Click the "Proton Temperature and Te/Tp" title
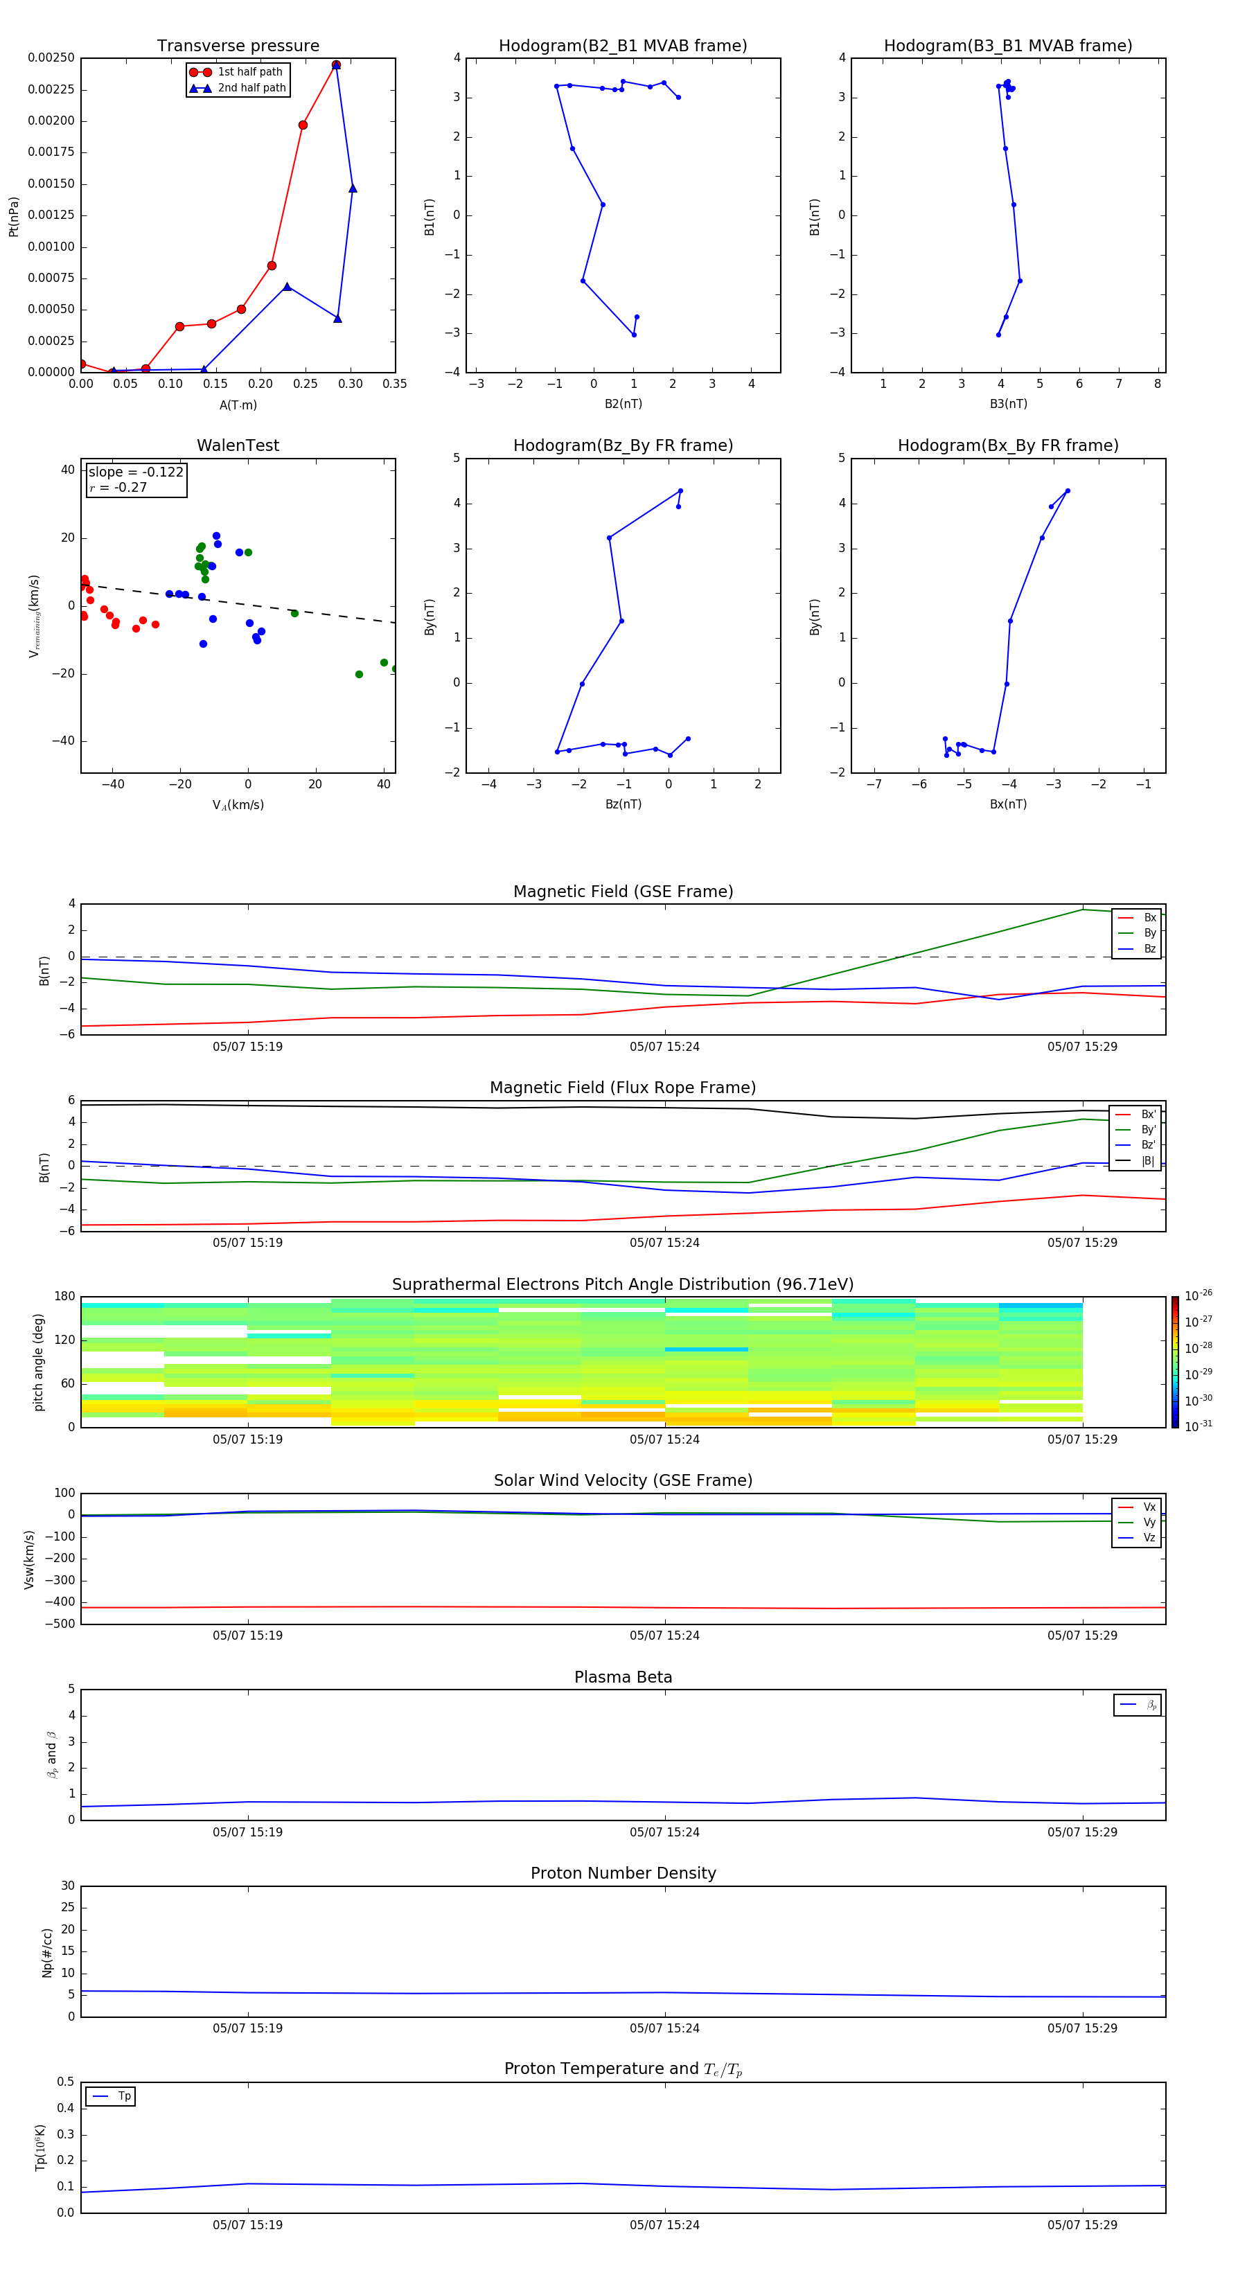 point(622,2069)
